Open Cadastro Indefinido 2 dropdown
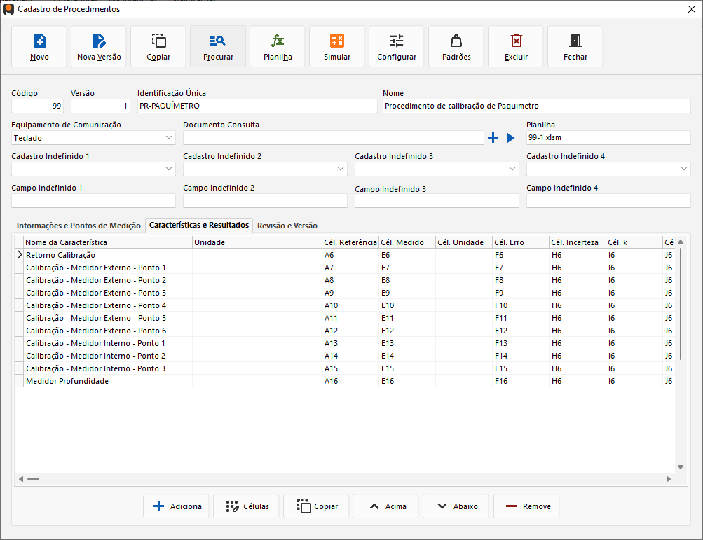This screenshot has height=540, width=703. click(341, 169)
